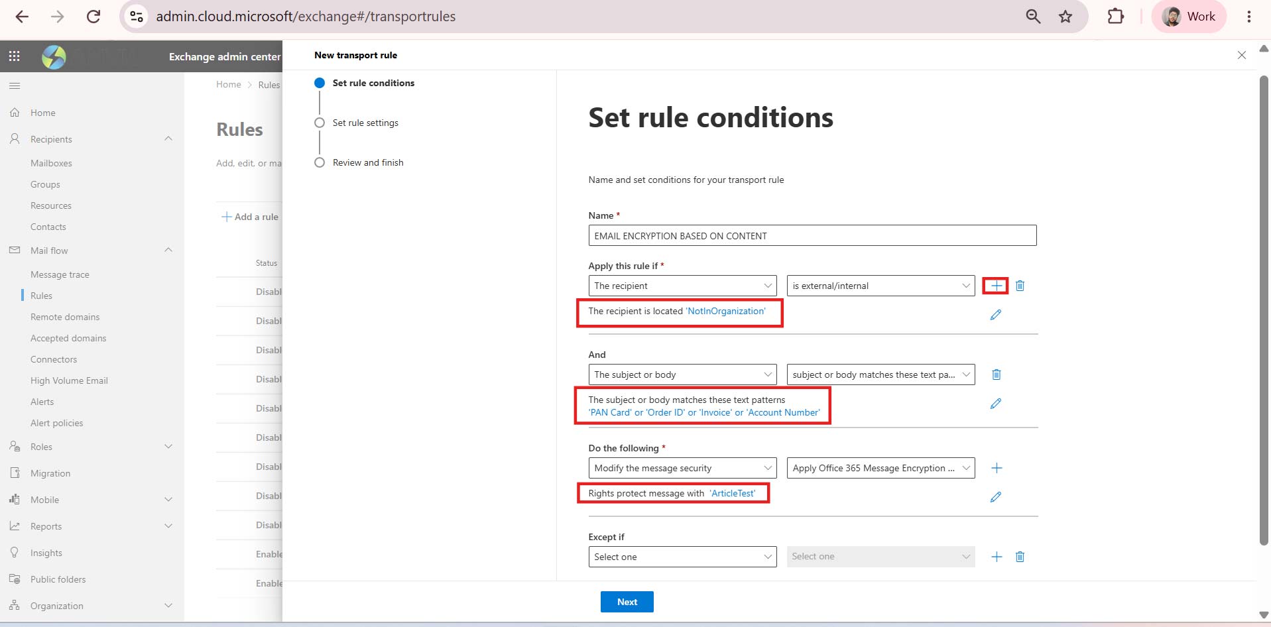This screenshot has width=1271, height=627.
Task: Open Connectors under Mail flow
Action: pos(54,359)
